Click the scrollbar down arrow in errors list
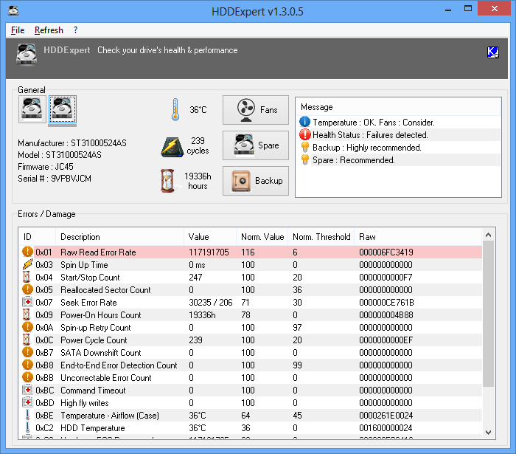Viewport: 516px width, 454px height. click(488, 433)
